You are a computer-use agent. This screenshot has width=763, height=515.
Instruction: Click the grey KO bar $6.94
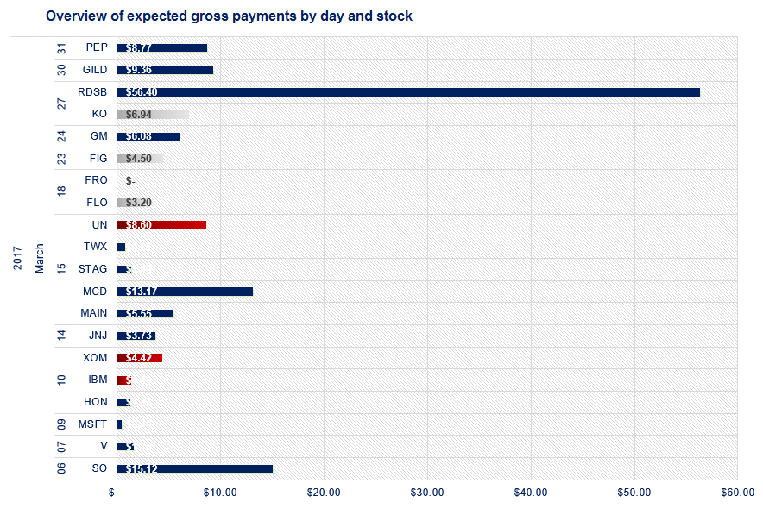click(x=153, y=115)
